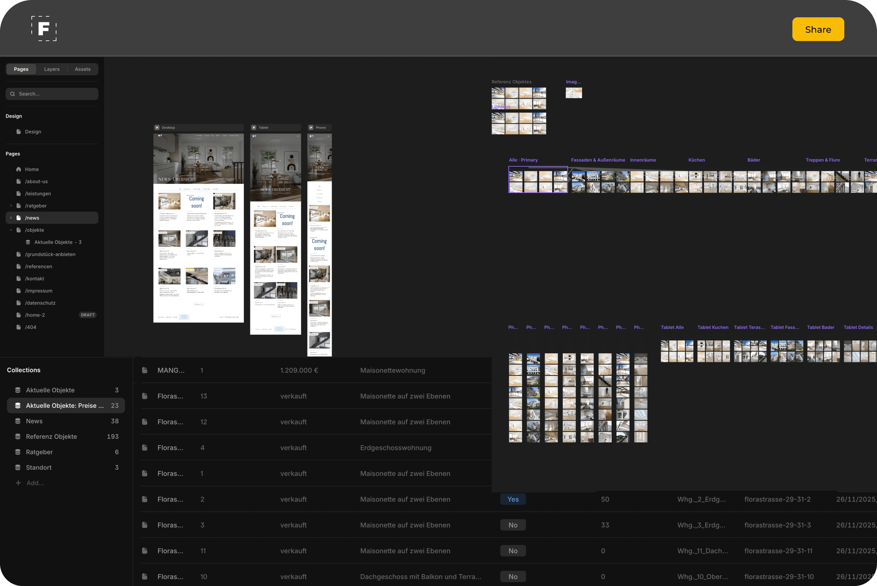Click the Standort collection database icon
The width and height of the screenshot is (877, 586).
pos(18,467)
